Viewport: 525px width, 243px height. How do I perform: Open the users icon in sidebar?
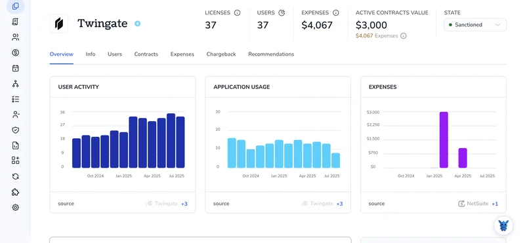pos(15,37)
